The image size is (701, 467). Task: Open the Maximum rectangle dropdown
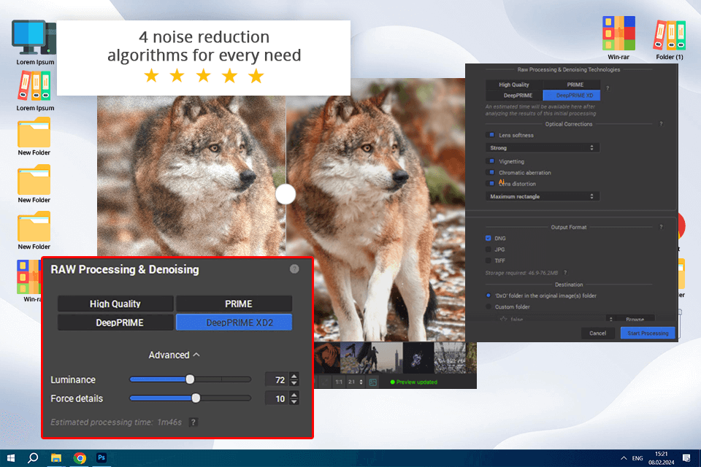coord(543,196)
